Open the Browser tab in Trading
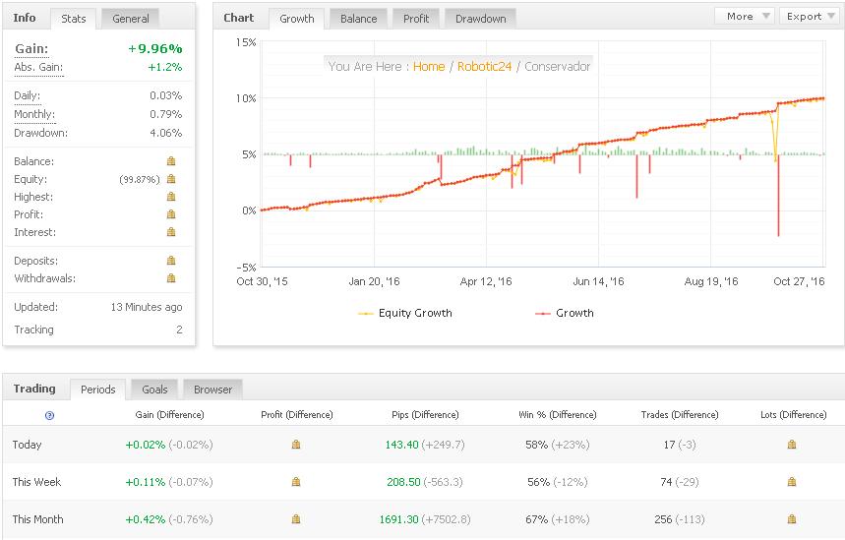845x540 pixels. [212, 390]
